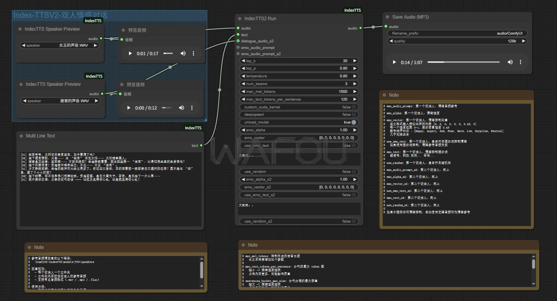Click the IndexTTS badge above IndexTTS2 Run
The width and height of the screenshot is (557, 301).
point(353,10)
